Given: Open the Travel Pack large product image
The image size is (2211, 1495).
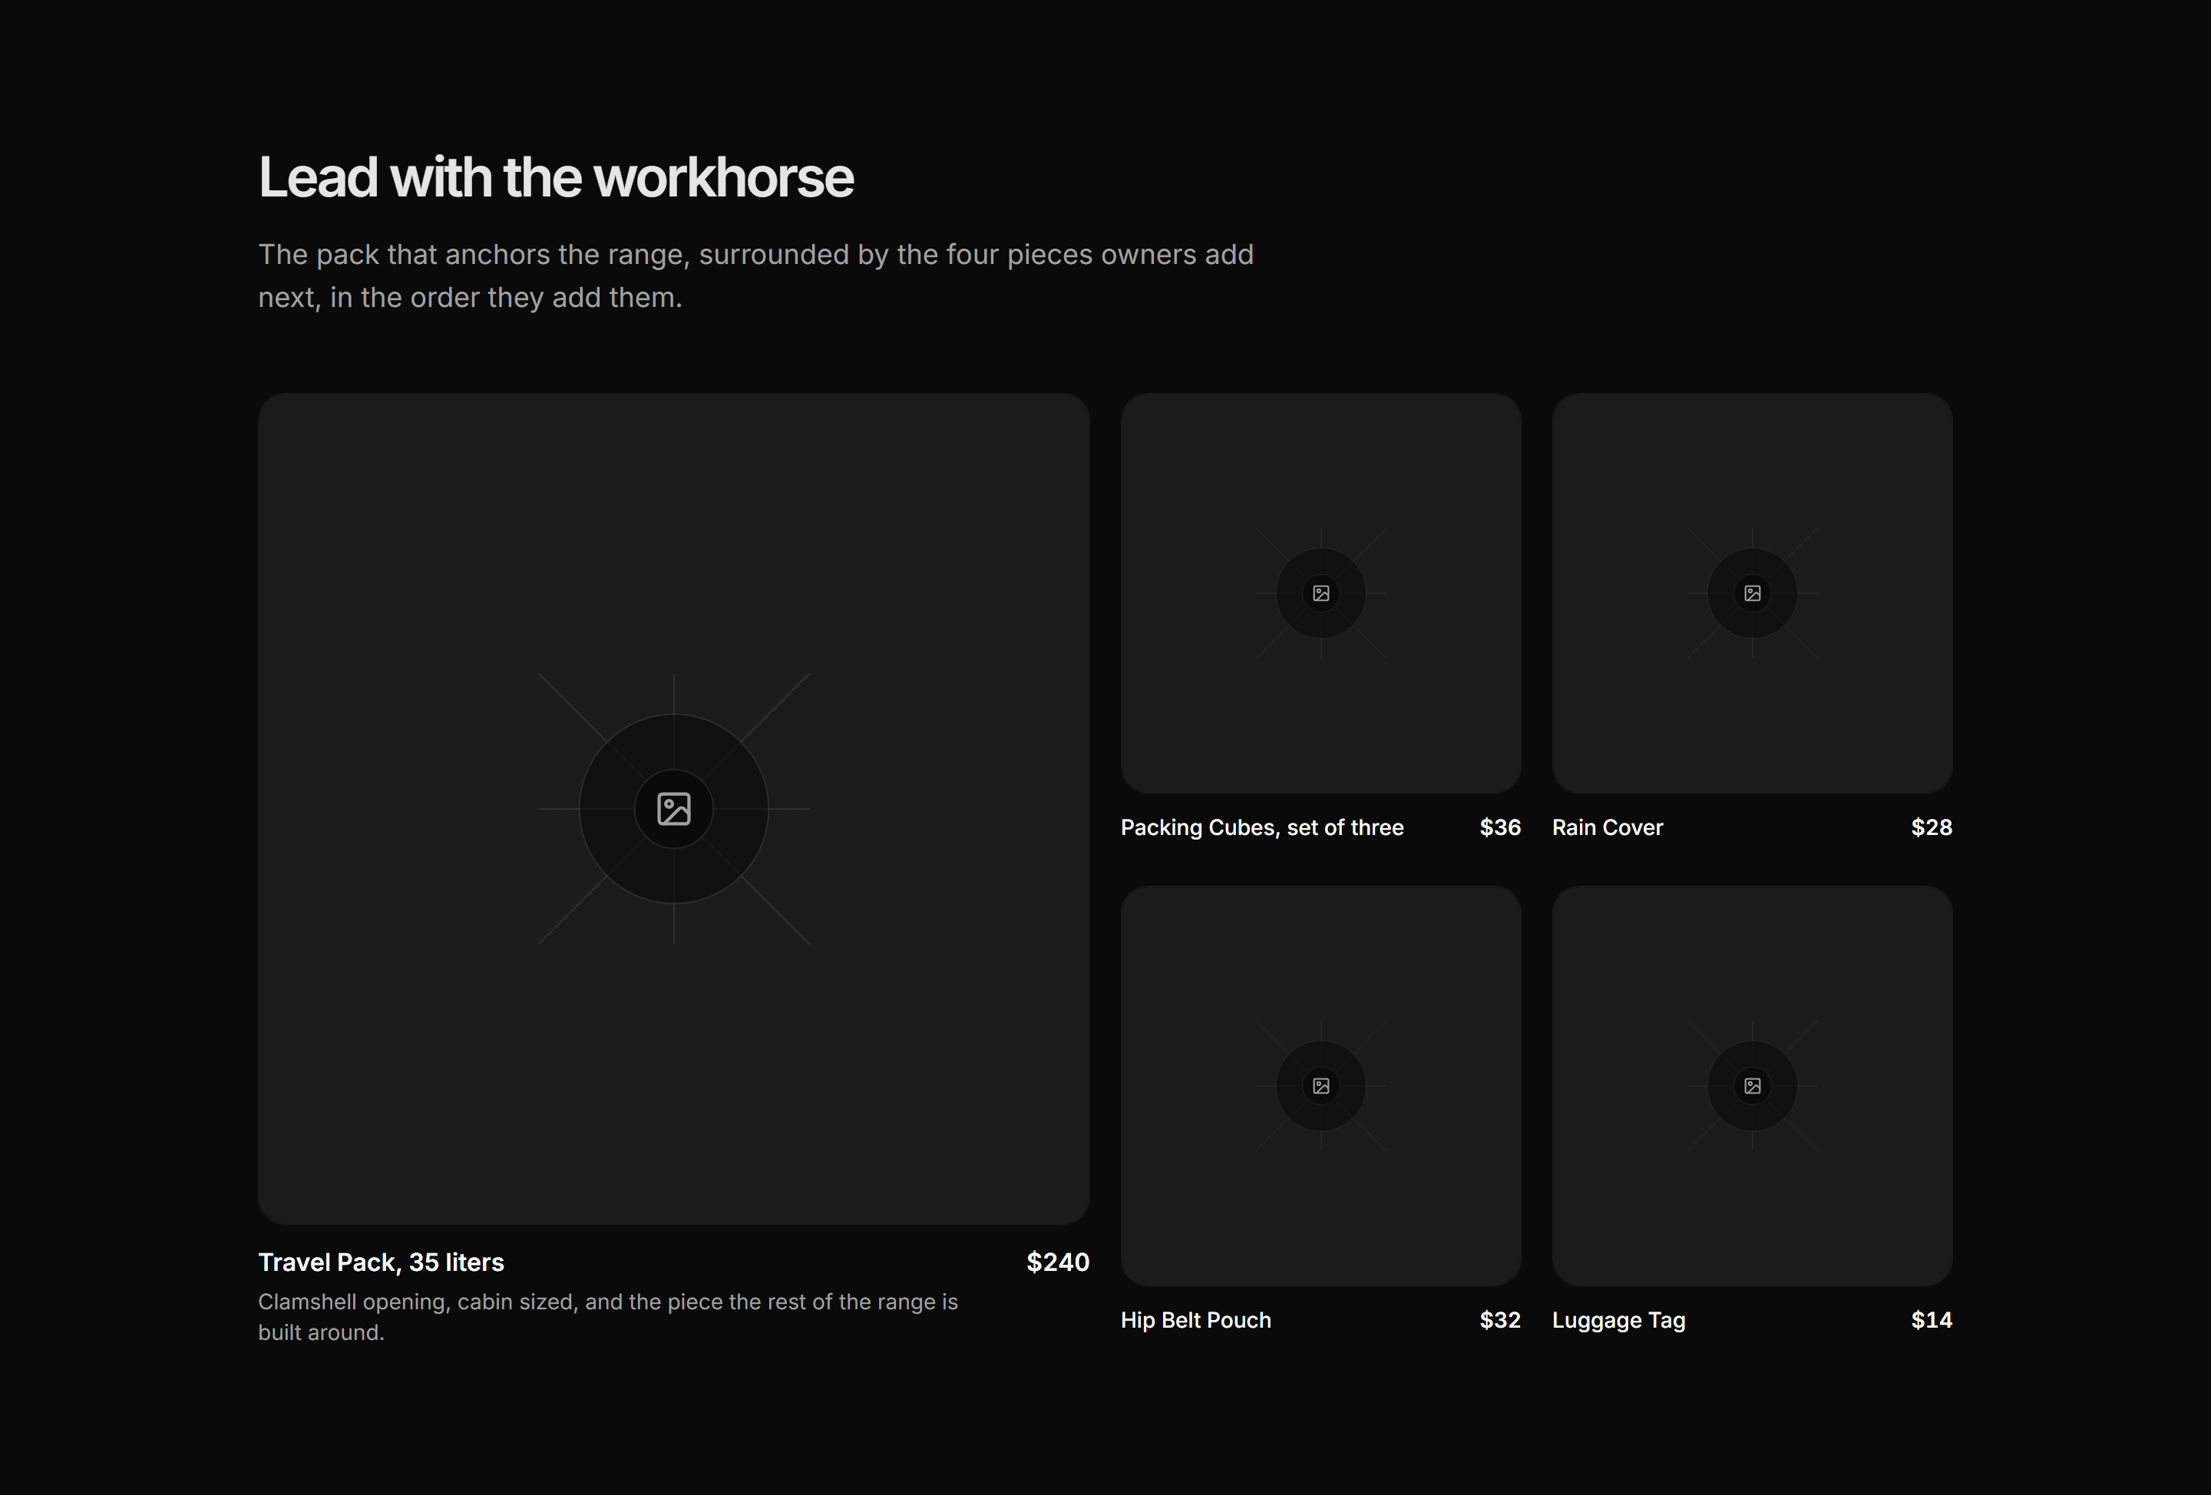Looking at the screenshot, I should 673,808.
